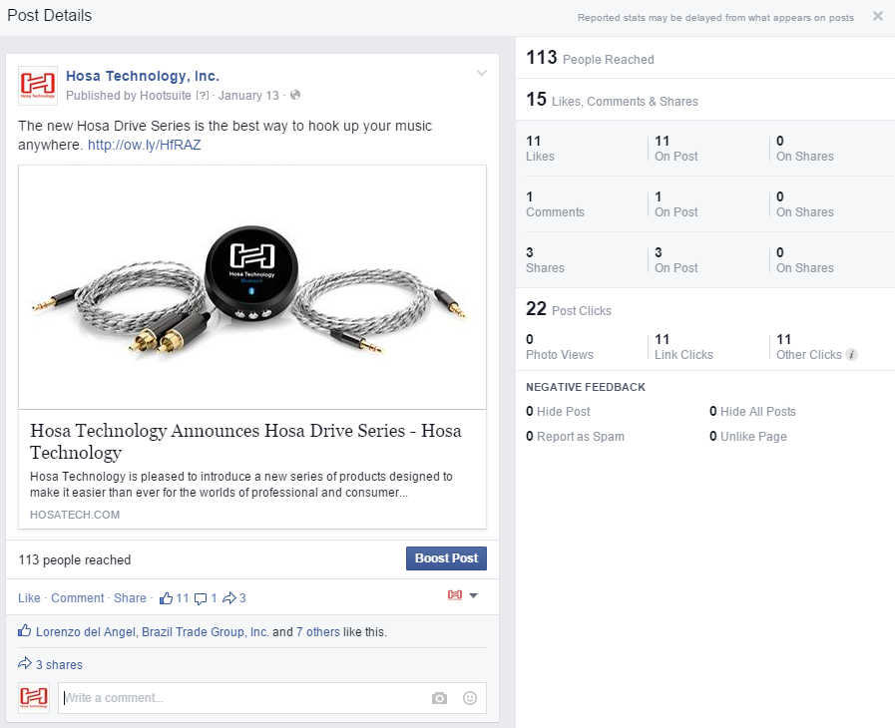Open the emoji smiley picker
This screenshot has width=895, height=728.
click(x=470, y=698)
